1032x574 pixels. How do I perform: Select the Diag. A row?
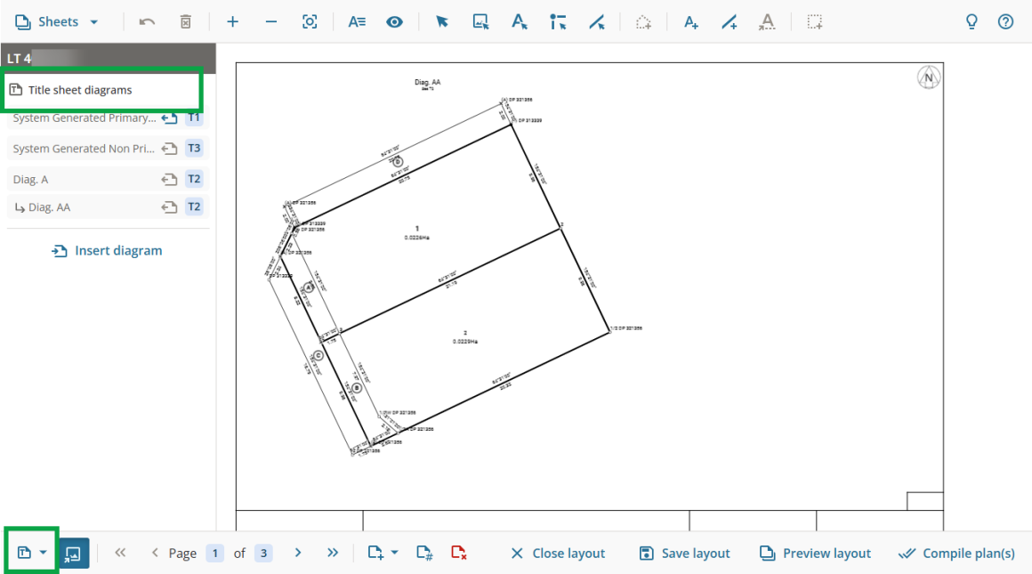click(108, 179)
